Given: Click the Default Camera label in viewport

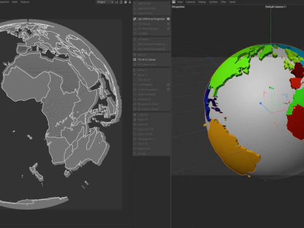Looking at the screenshot, I should click(275, 7).
